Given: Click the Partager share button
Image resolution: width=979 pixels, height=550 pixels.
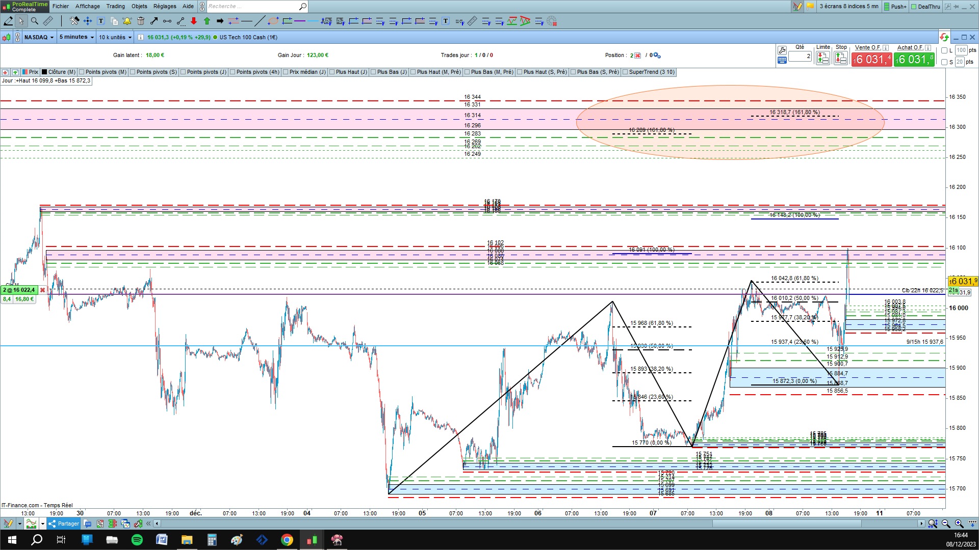Looking at the screenshot, I should pyautogui.click(x=64, y=524).
